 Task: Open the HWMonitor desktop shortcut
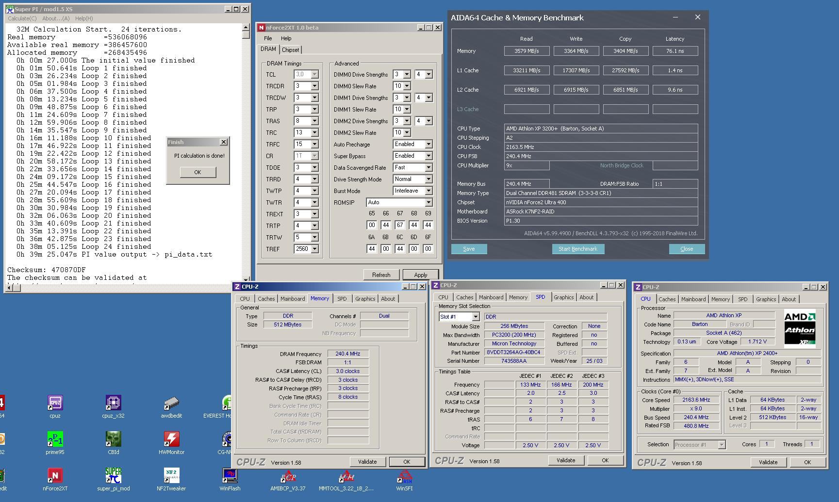tap(171, 439)
